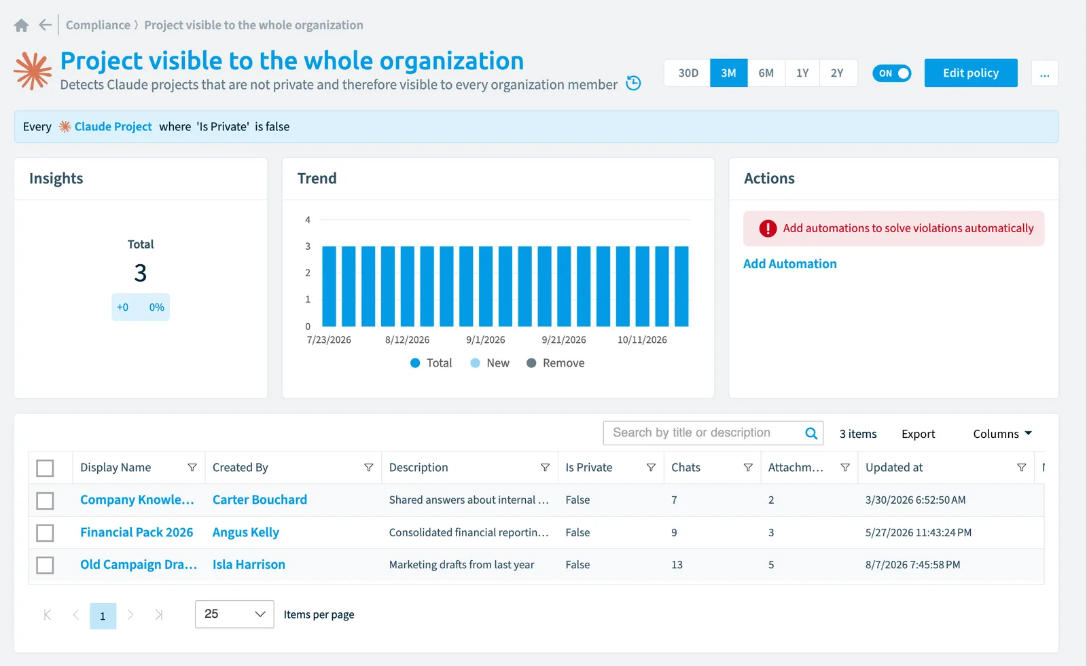1087x666 pixels.
Task: Filter the Is Private column
Action: (651, 468)
